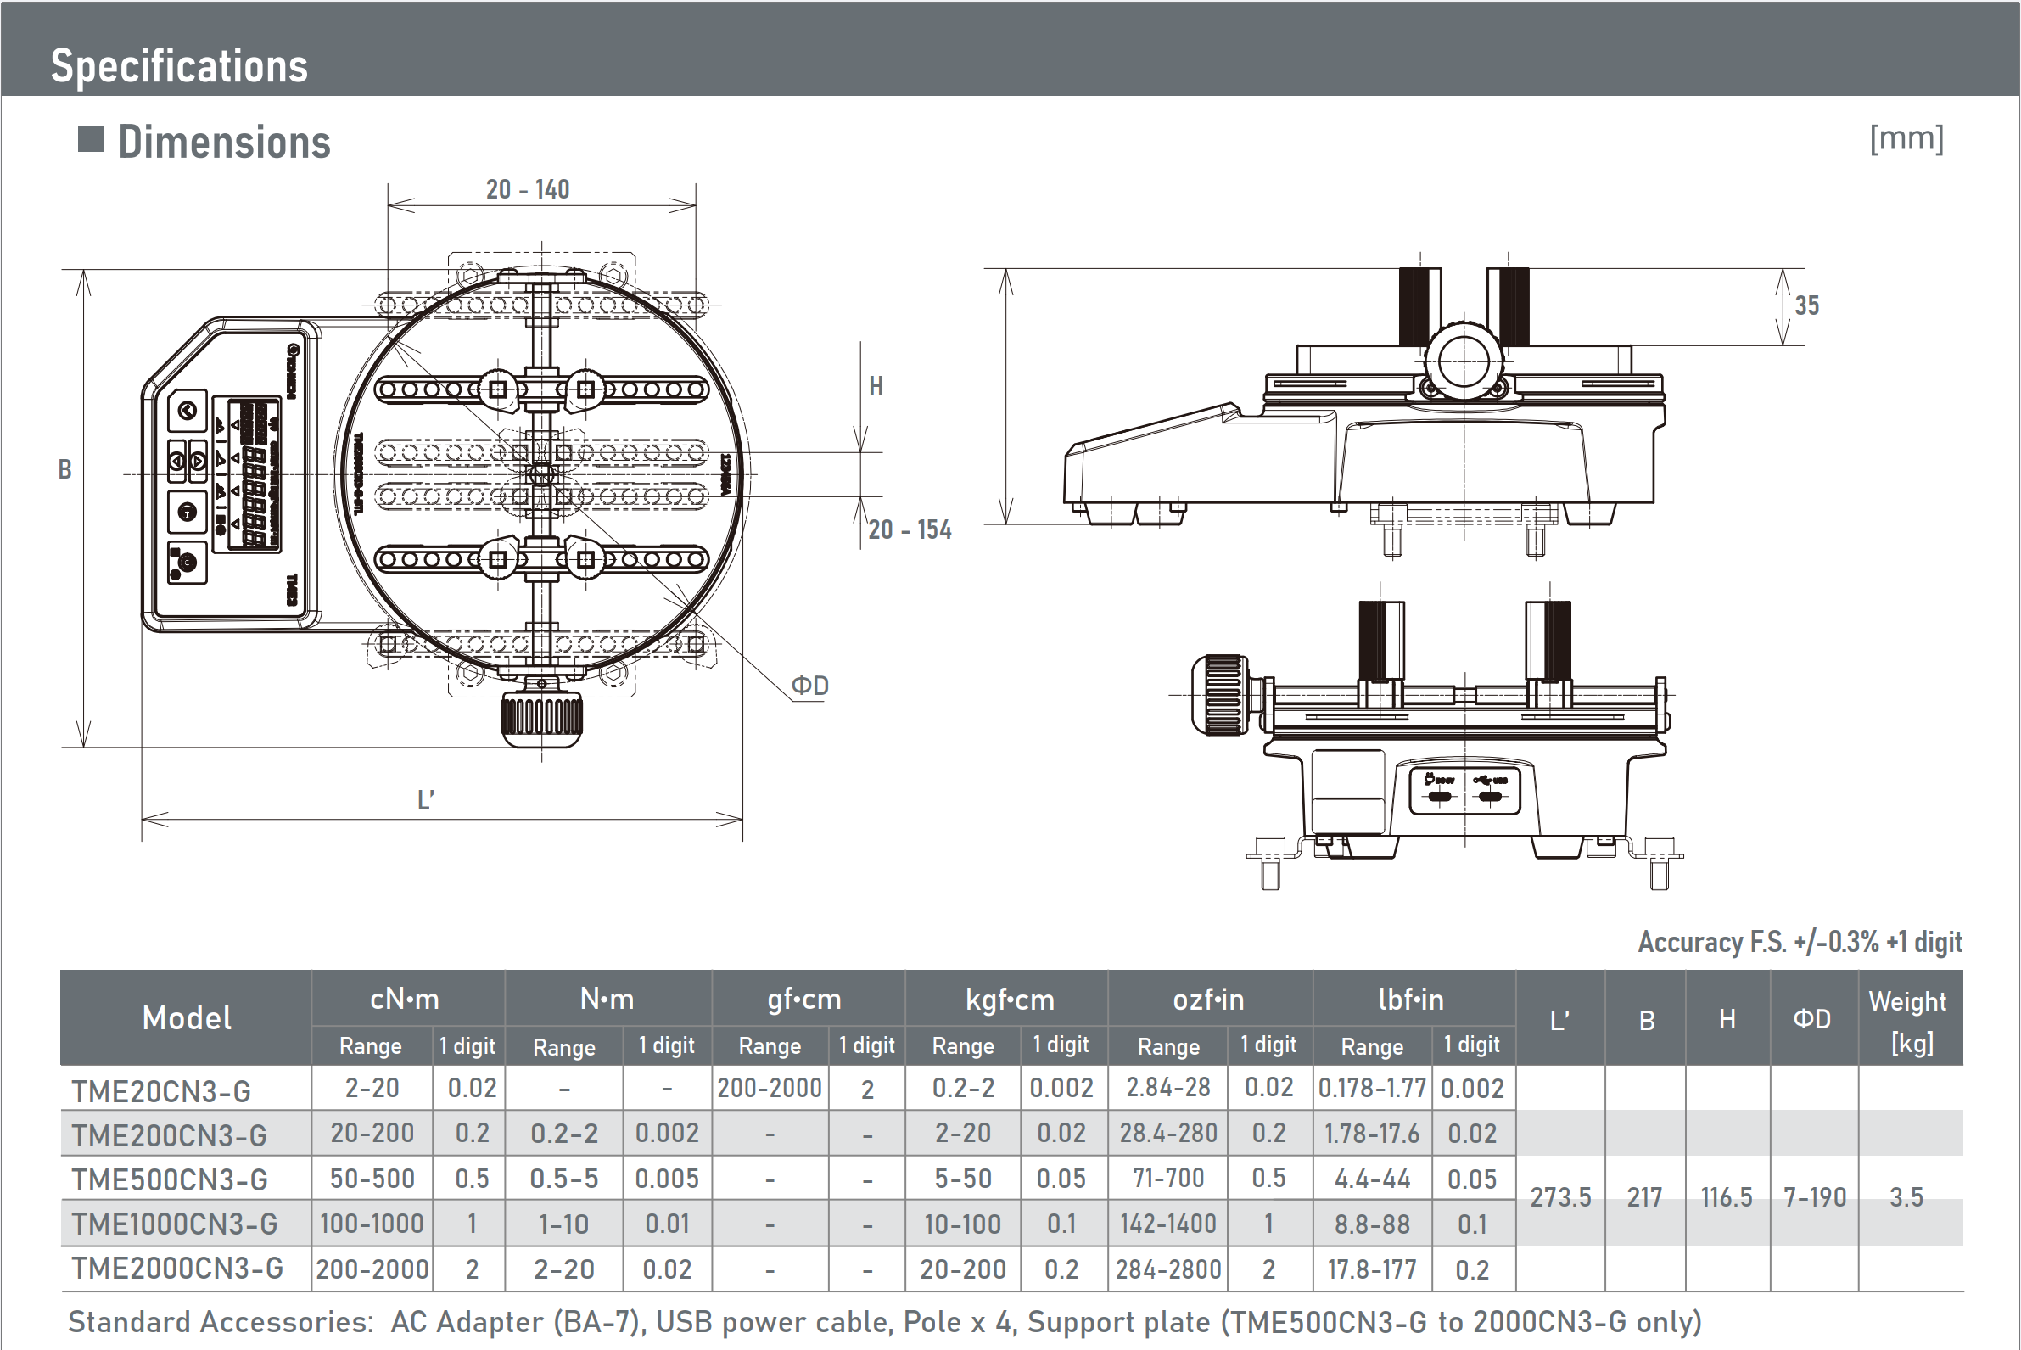Image resolution: width=2021 pixels, height=1350 pixels.
Task: Click the top round check button on device panel
Action: click(x=187, y=411)
